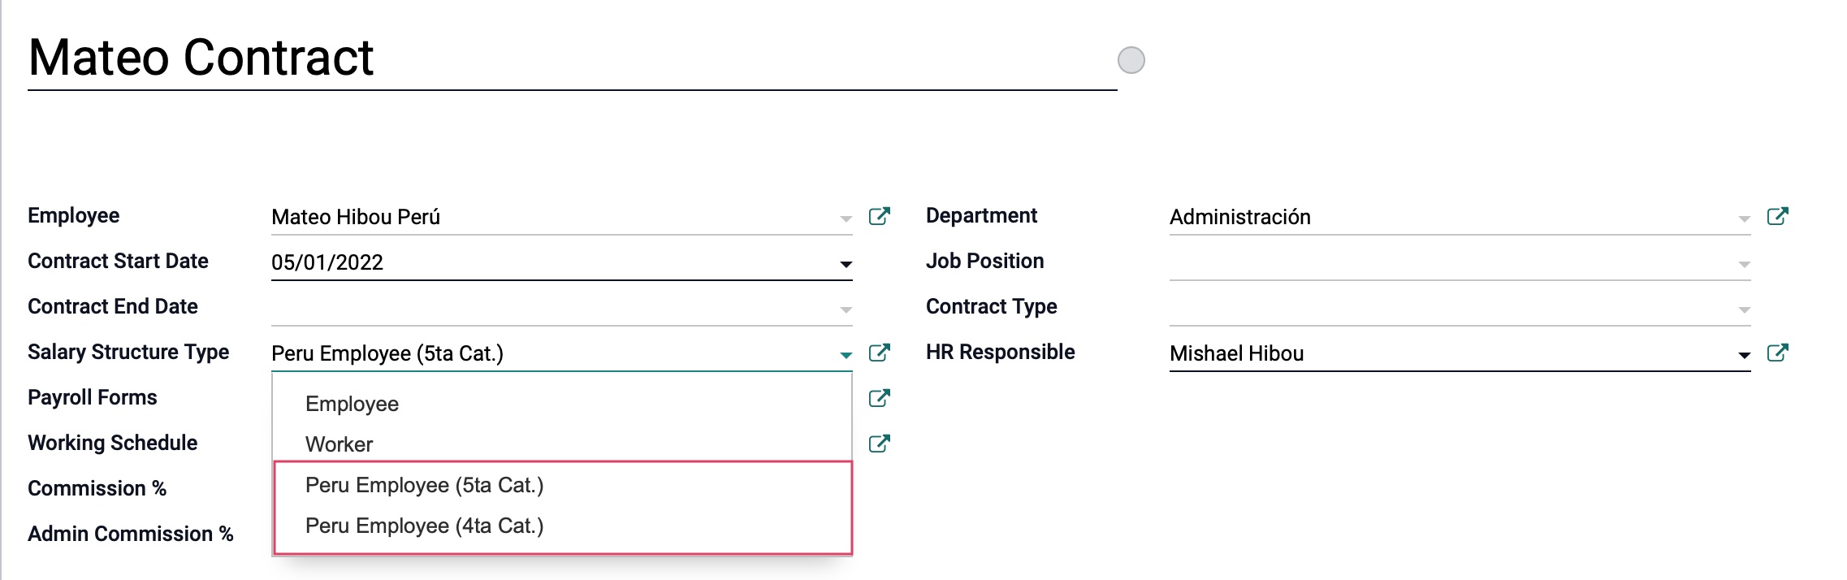Click the Contract Type label
This screenshot has height=580, width=1847.
(x=992, y=306)
